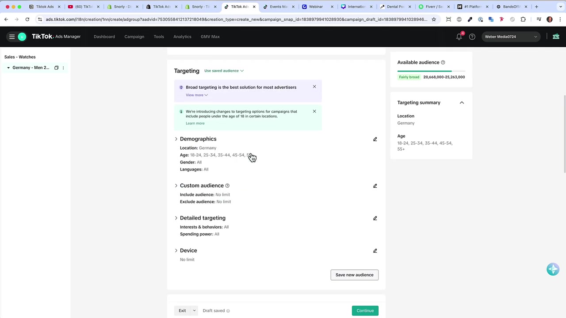Image resolution: width=566 pixels, height=318 pixels.
Task: Click the available audience size bar
Action: 431,71
